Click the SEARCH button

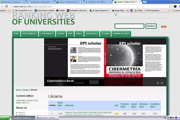(151, 26)
